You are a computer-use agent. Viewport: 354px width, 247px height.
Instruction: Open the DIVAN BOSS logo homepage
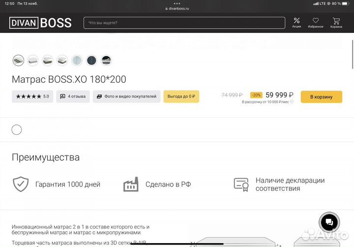tap(40, 23)
